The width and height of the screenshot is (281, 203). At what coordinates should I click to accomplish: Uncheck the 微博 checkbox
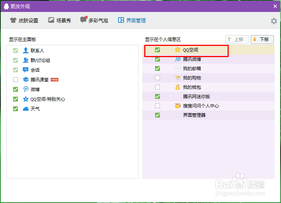[16, 89]
